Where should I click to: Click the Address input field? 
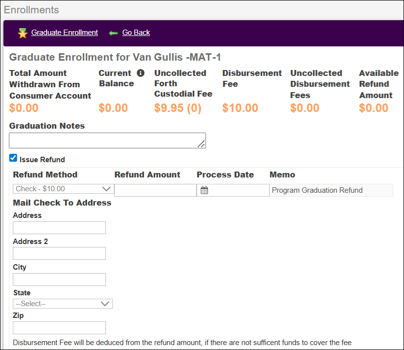pos(59,228)
